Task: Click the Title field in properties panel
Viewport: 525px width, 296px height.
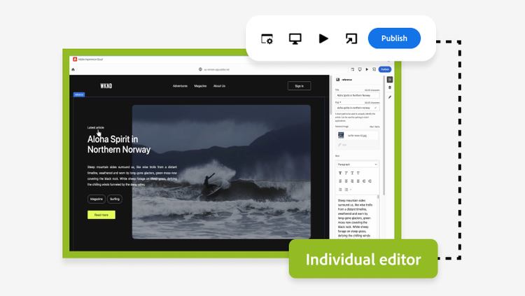Action: (357, 94)
